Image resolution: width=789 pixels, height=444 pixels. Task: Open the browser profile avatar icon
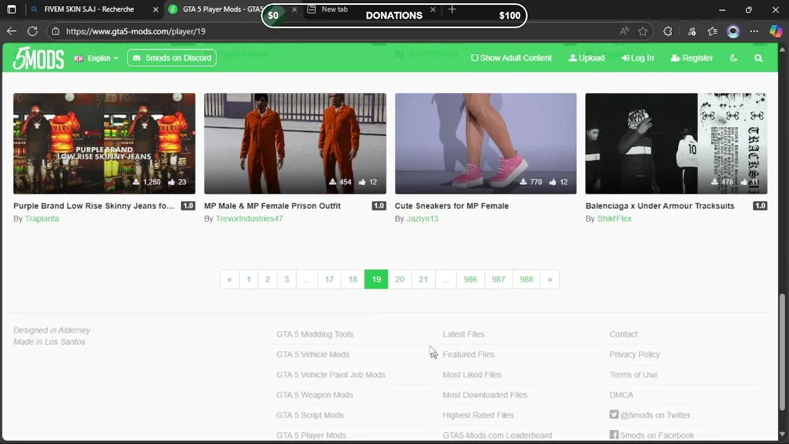(733, 31)
